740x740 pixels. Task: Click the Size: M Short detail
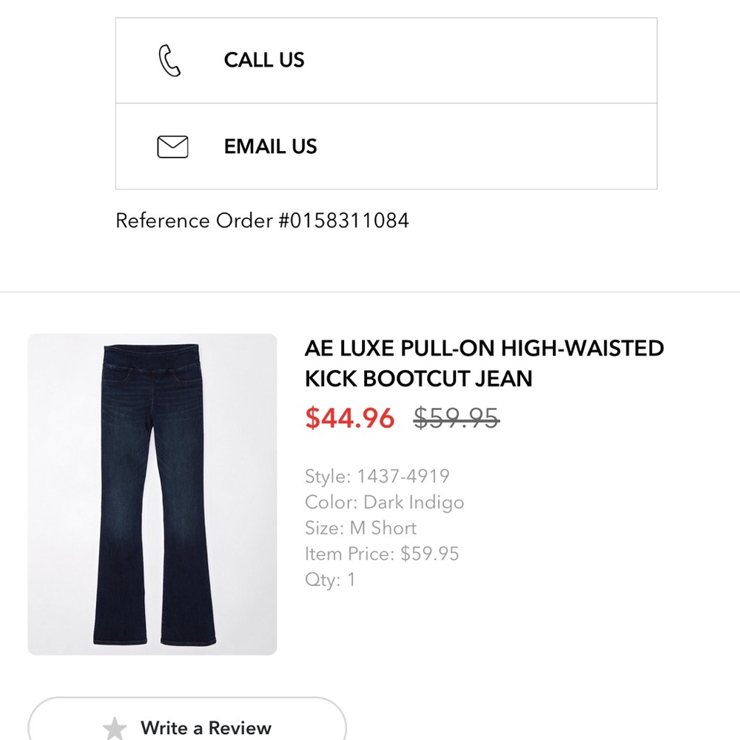(361, 528)
